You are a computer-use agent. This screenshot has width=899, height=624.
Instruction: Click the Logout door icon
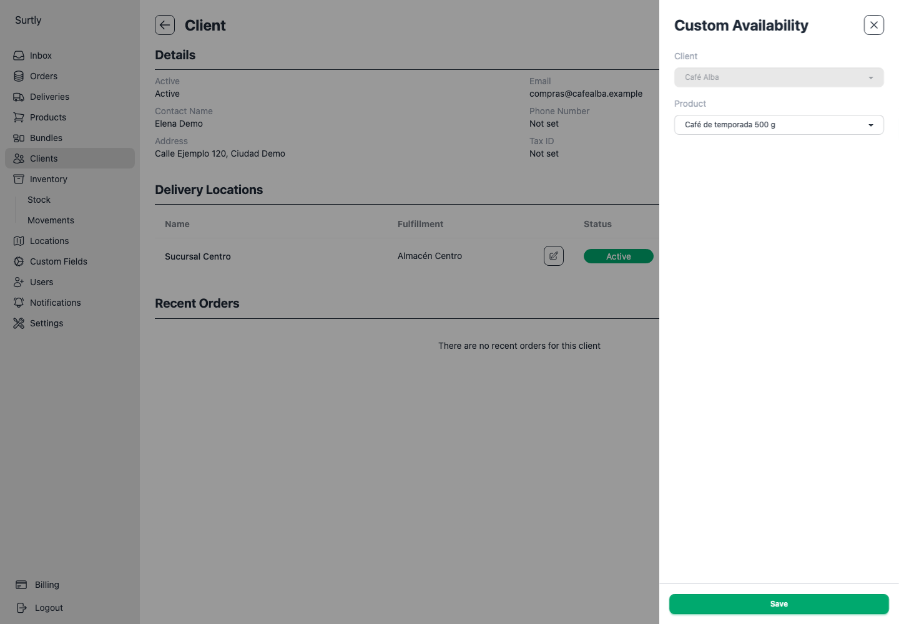pos(21,608)
